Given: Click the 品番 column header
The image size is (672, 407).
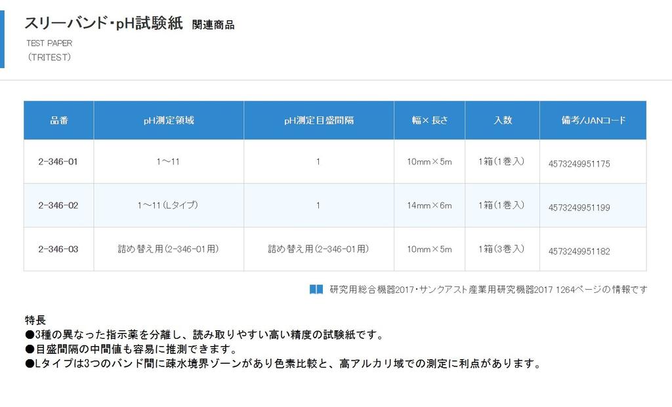Looking at the screenshot, I should [58, 121].
